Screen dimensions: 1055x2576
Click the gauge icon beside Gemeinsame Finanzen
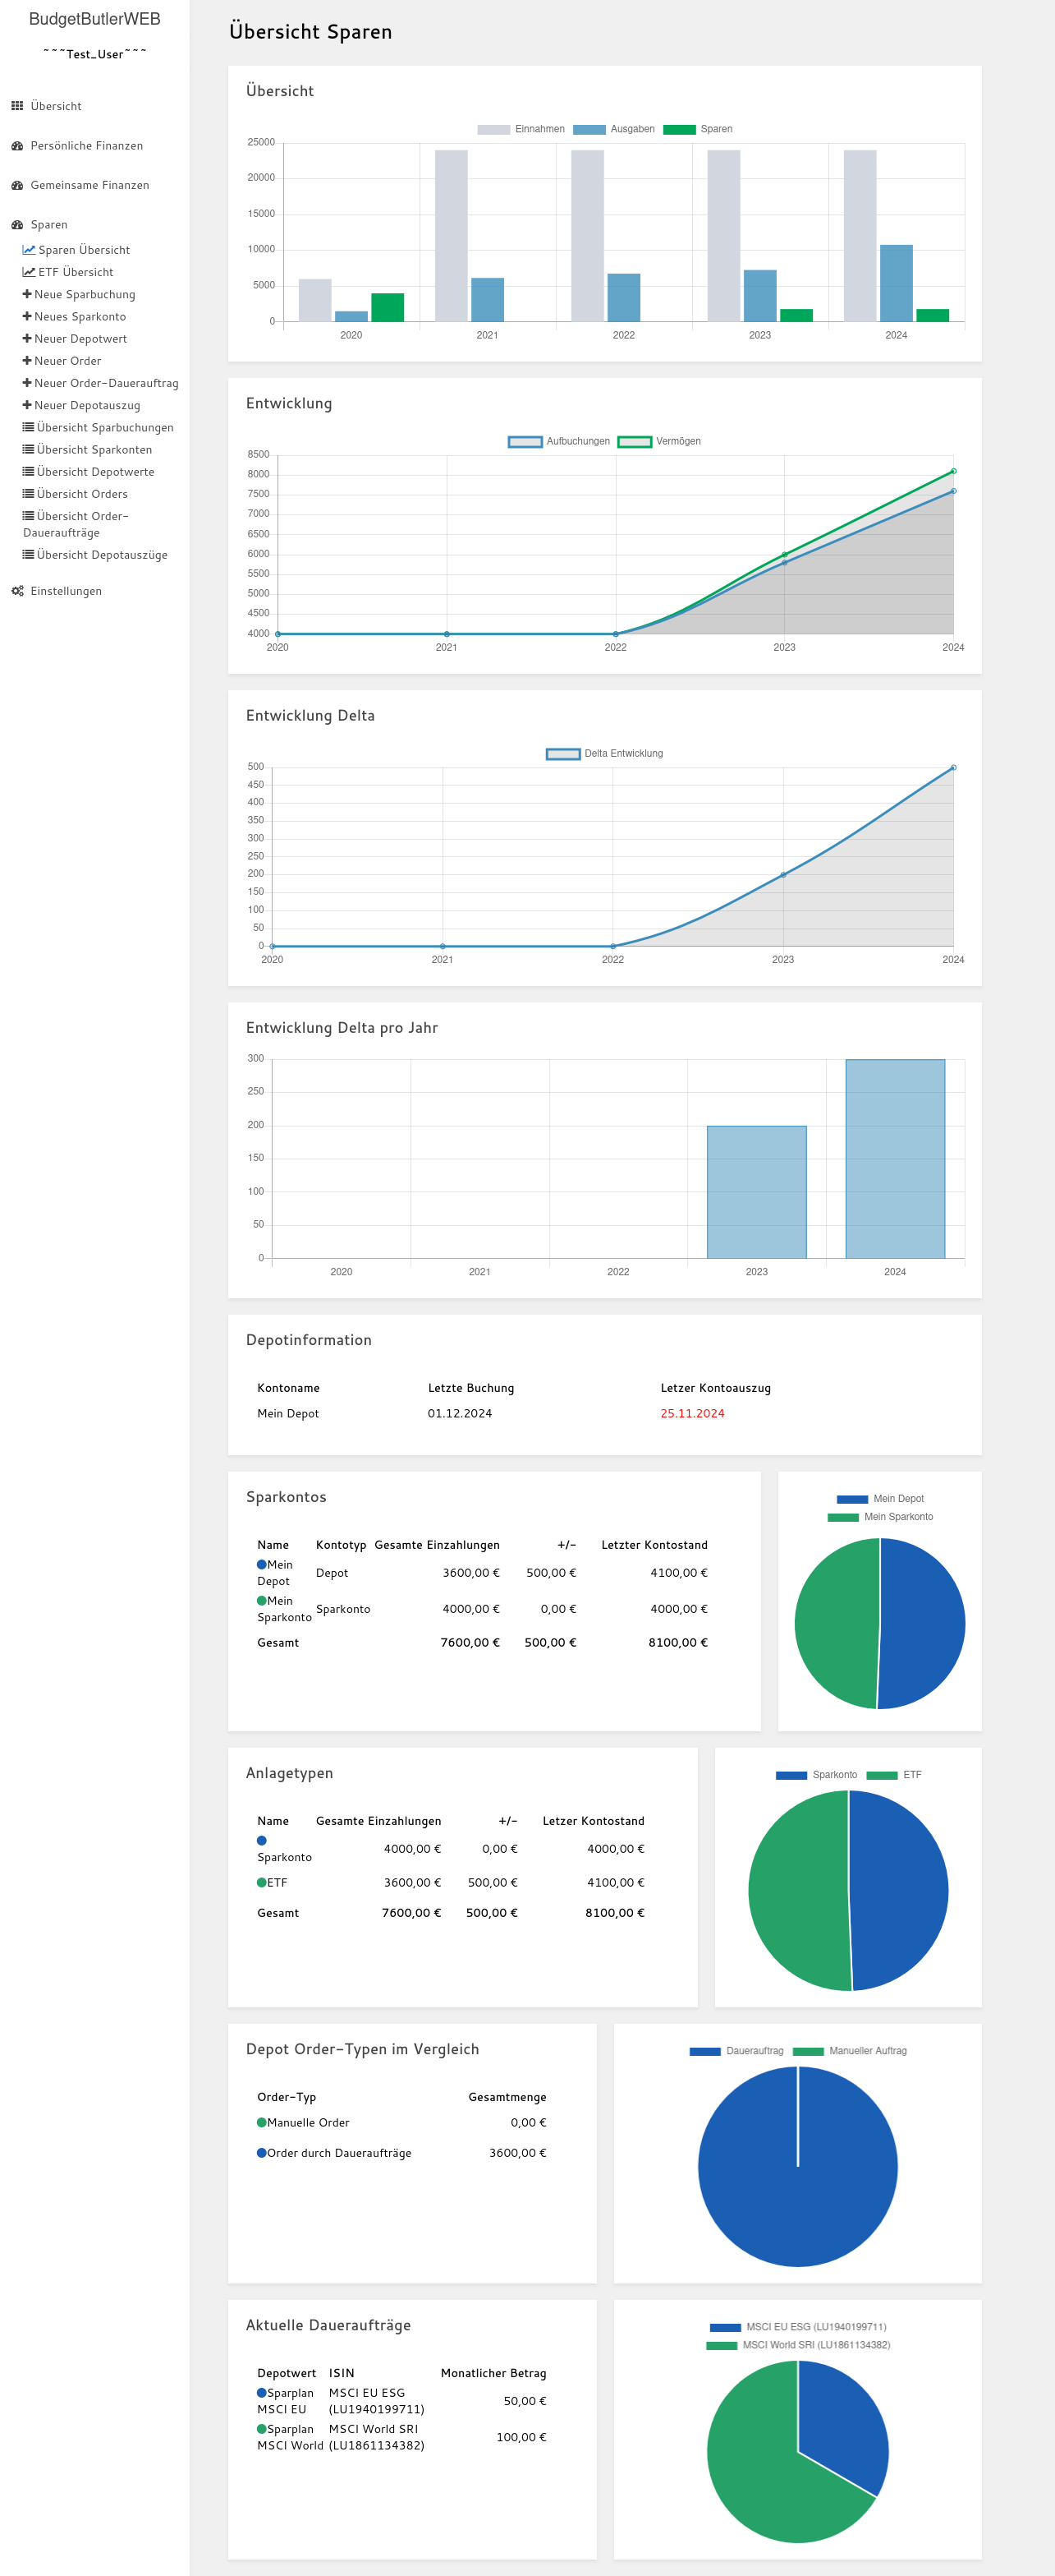[17, 185]
